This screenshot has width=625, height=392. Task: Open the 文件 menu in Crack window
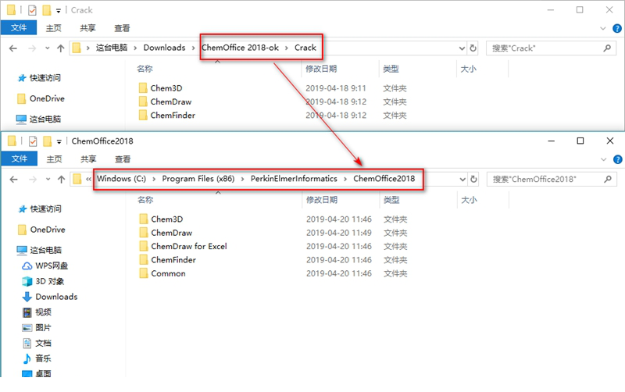coord(19,28)
